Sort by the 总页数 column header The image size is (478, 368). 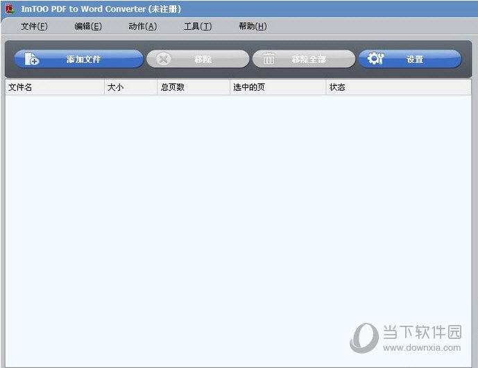pos(194,87)
